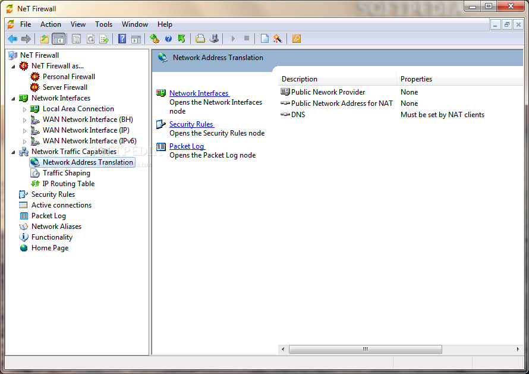Open the Network Interfaces link

199,93
